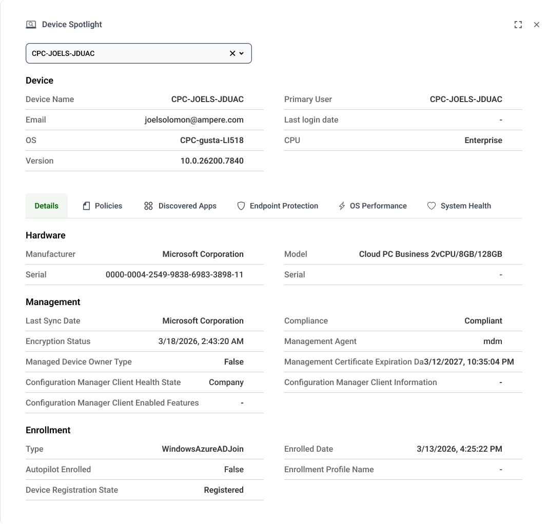Click the hardware serial number value
The image size is (548, 524).
pos(174,274)
